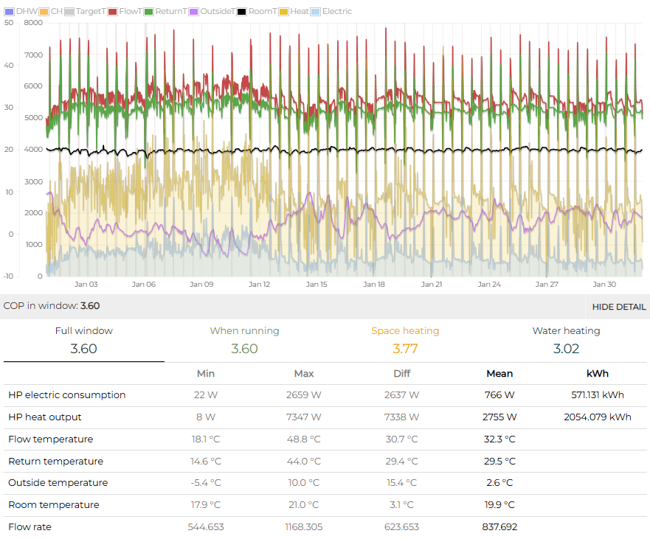Toggle the DHW legend swatch
The image size is (650, 539).
(x=10, y=12)
